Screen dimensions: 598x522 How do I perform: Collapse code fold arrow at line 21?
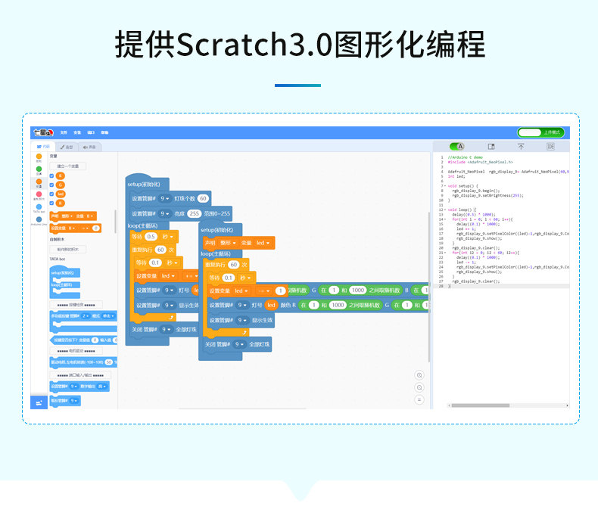pyautogui.click(x=445, y=253)
